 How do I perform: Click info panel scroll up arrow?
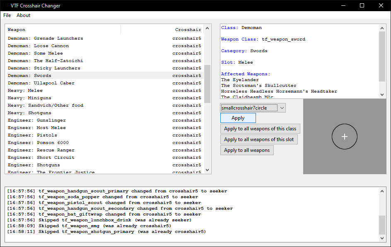[382, 28]
